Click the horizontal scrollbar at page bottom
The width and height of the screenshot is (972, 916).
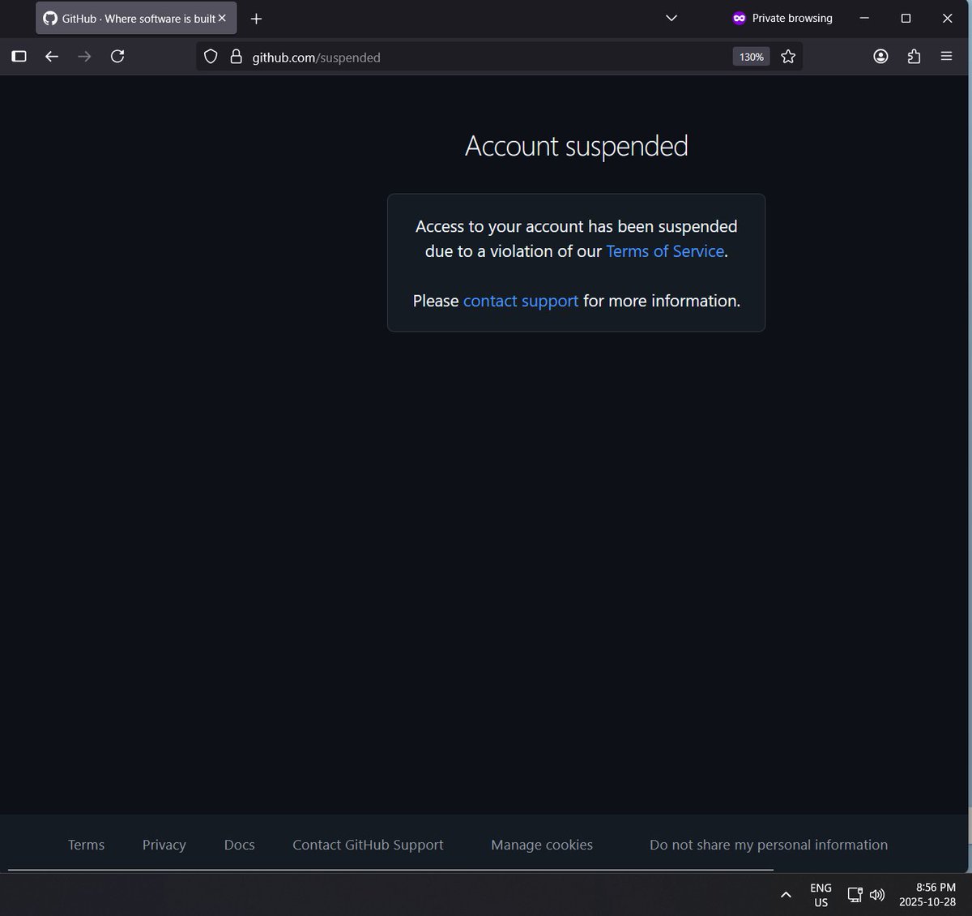tap(390, 870)
